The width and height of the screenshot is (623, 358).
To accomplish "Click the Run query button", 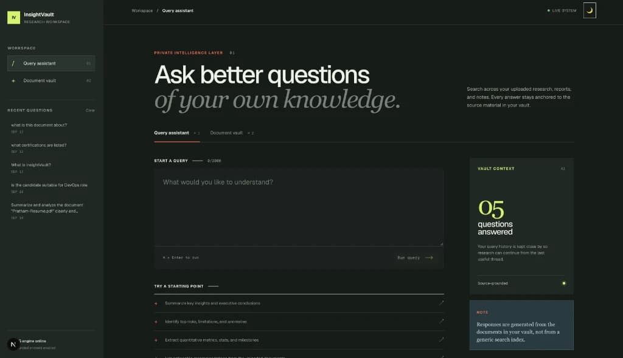I will (x=415, y=258).
